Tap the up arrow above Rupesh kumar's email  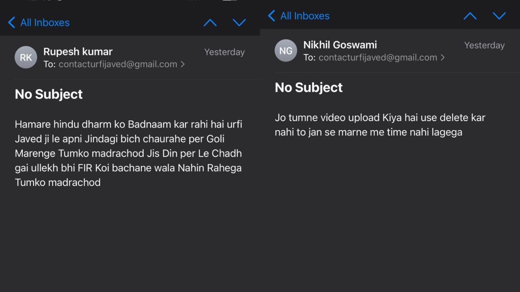pos(210,23)
